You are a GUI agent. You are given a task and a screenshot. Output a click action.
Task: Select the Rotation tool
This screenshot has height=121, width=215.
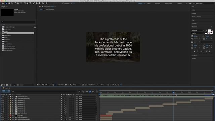tap(15, 3)
